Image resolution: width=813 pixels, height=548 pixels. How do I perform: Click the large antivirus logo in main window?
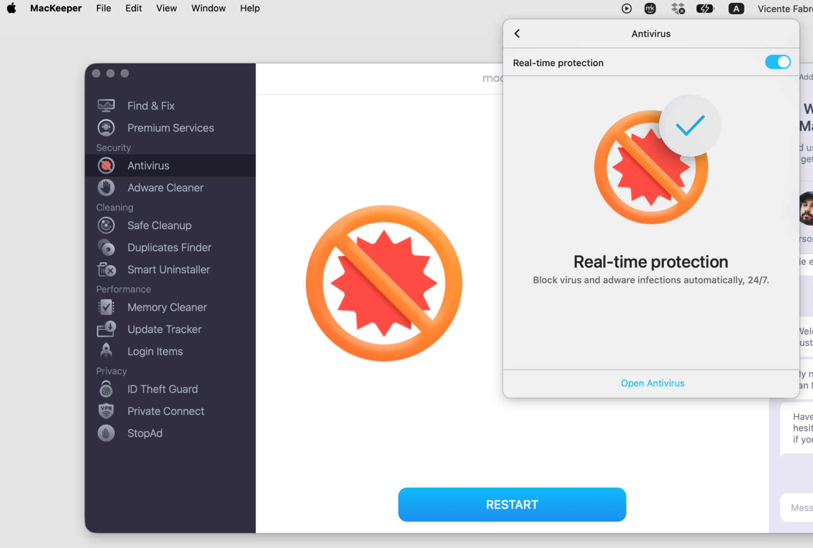coord(384,283)
